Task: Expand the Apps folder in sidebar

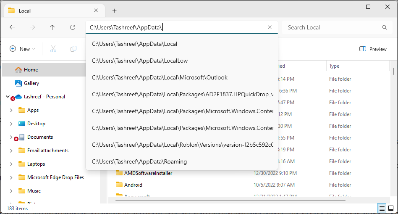Action: coord(11,110)
